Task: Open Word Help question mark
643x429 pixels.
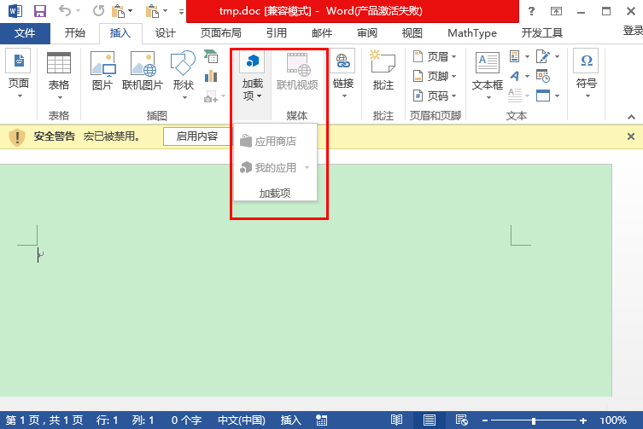Action: point(531,11)
